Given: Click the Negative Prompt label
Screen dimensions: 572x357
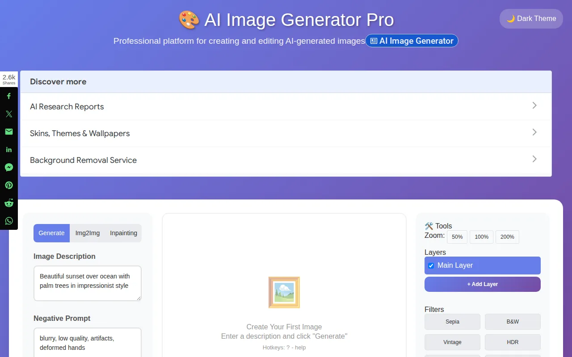Looking at the screenshot, I should [x=62, y=318].
